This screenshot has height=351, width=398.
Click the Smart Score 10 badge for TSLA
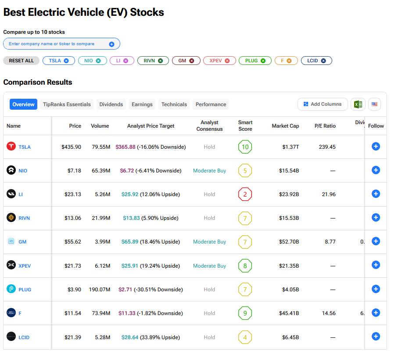point(245,147)
